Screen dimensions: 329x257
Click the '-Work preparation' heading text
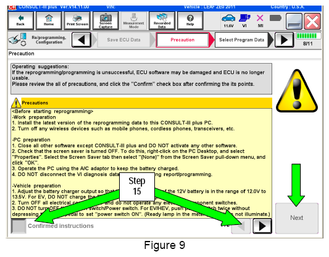pyautogui.click(x=34, y=117)
